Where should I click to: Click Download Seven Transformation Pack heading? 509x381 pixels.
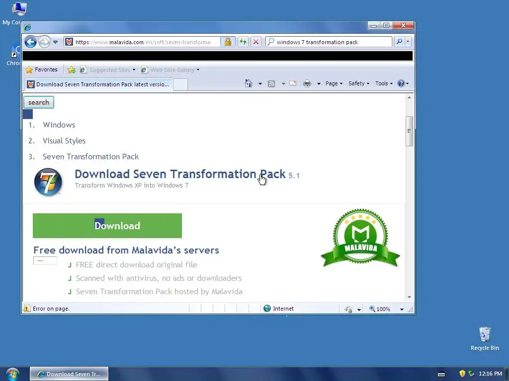coord(180,174)
